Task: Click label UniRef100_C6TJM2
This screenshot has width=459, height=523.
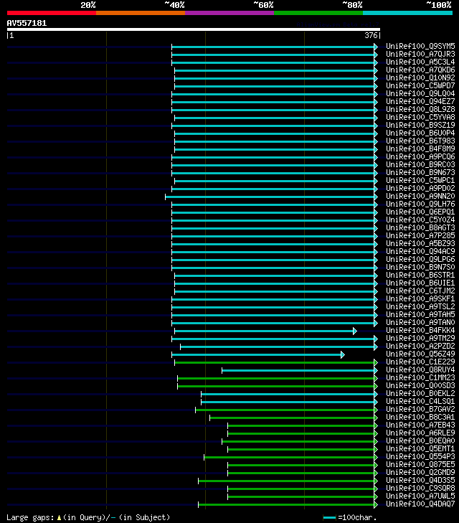Action: (420, 291)
